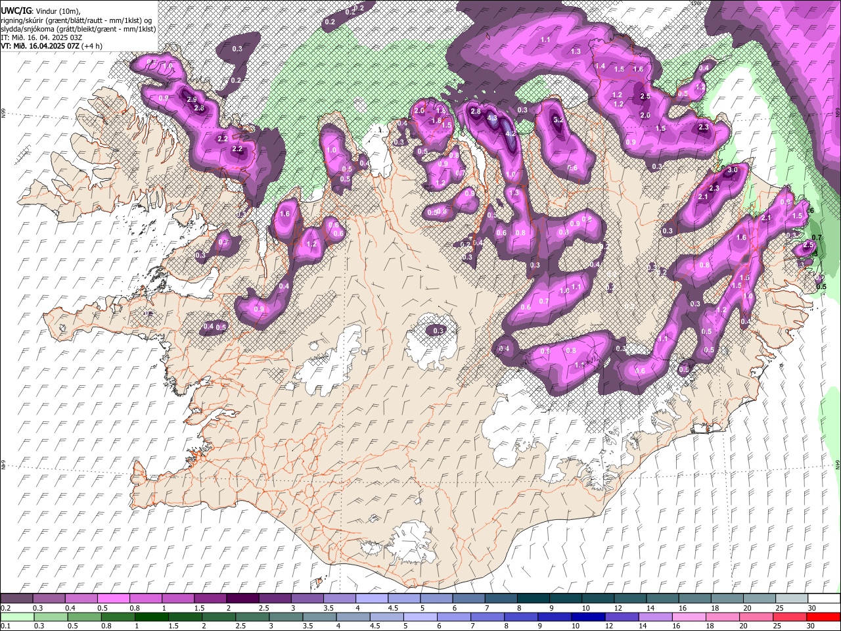
Task: Click the 30 label in lower legend row
Action: [809, 626]
